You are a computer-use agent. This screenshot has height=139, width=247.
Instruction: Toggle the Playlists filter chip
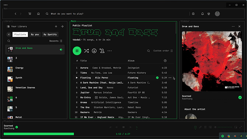20,34
